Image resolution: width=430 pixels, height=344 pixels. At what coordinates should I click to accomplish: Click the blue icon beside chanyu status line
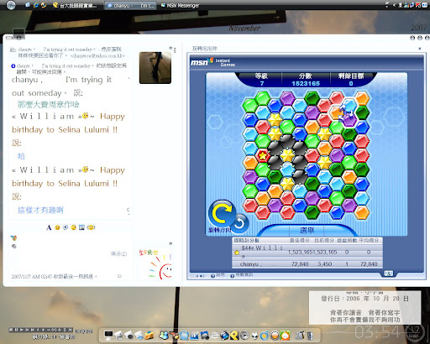tap(13, 66)
